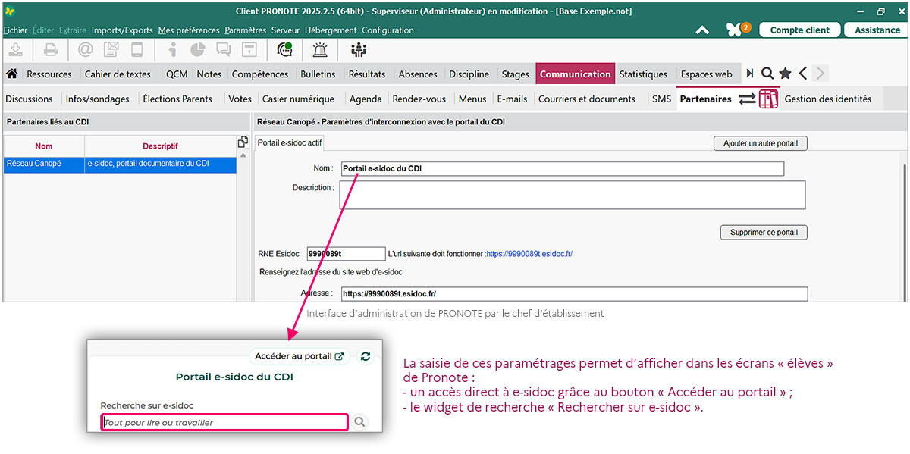Switch to the Cahier de textes tab
This screenshot has width=910, height=454.
[x=118, y=74]
